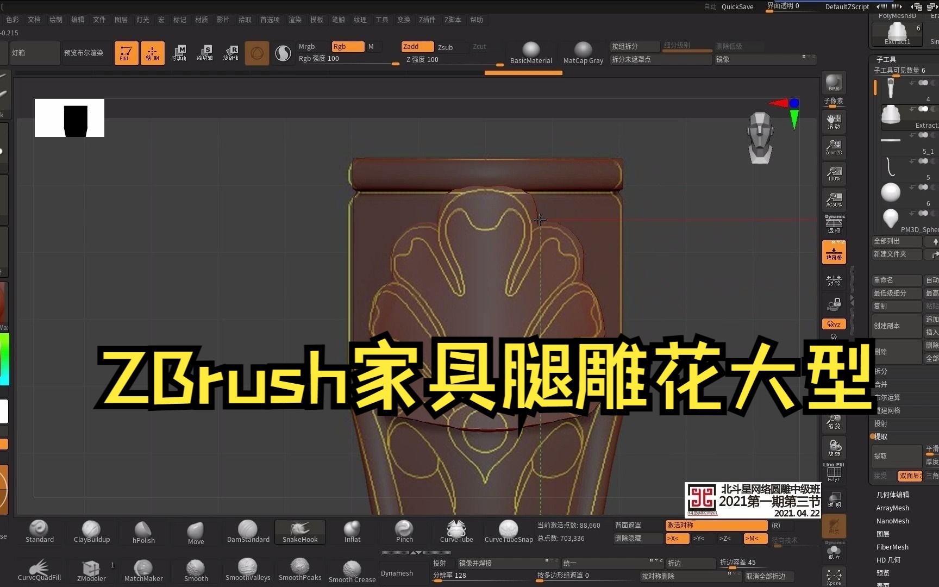Click the Zoom2D view button
Image resolution: width=939 pixels, height=587 pixels.
pos(834,147)
